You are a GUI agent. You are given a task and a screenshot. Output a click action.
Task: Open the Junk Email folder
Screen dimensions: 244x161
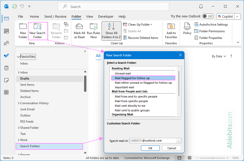click(27, 109)
